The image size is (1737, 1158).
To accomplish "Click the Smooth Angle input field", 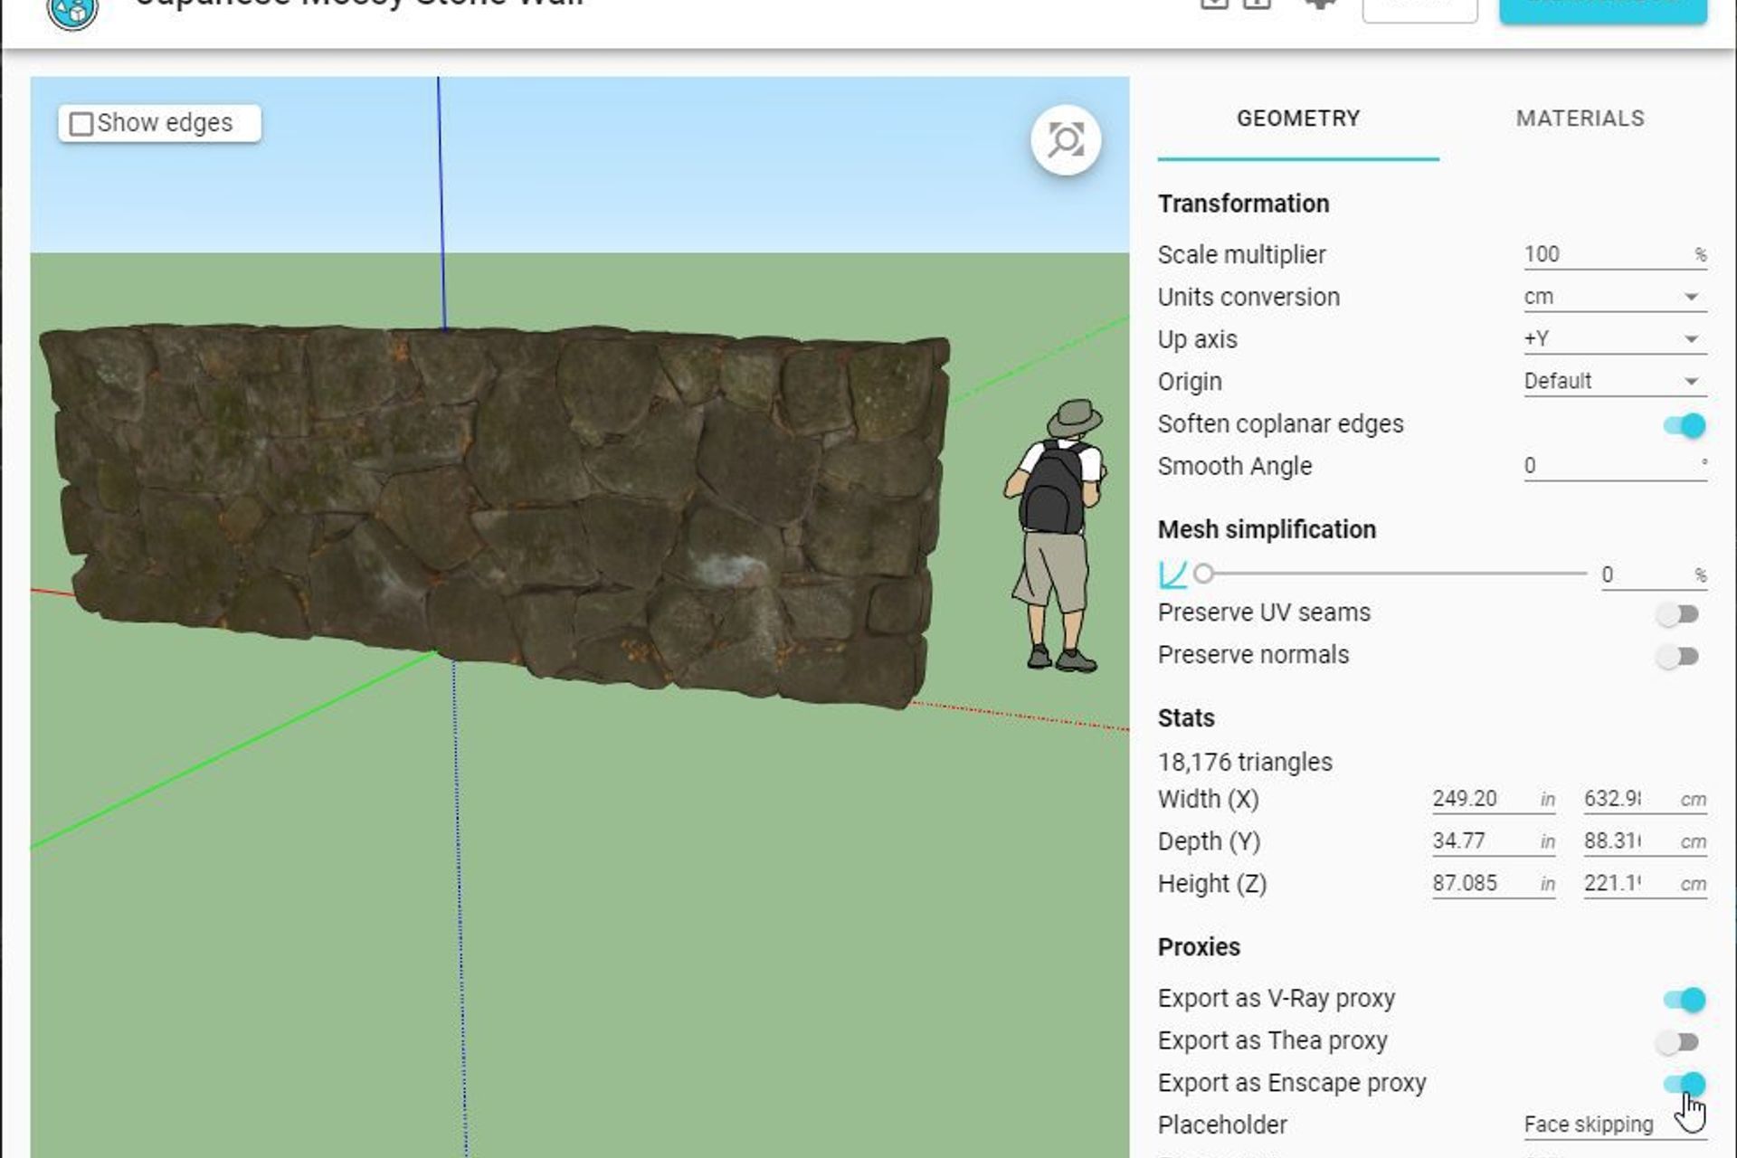I will [x=1610, y=465].
